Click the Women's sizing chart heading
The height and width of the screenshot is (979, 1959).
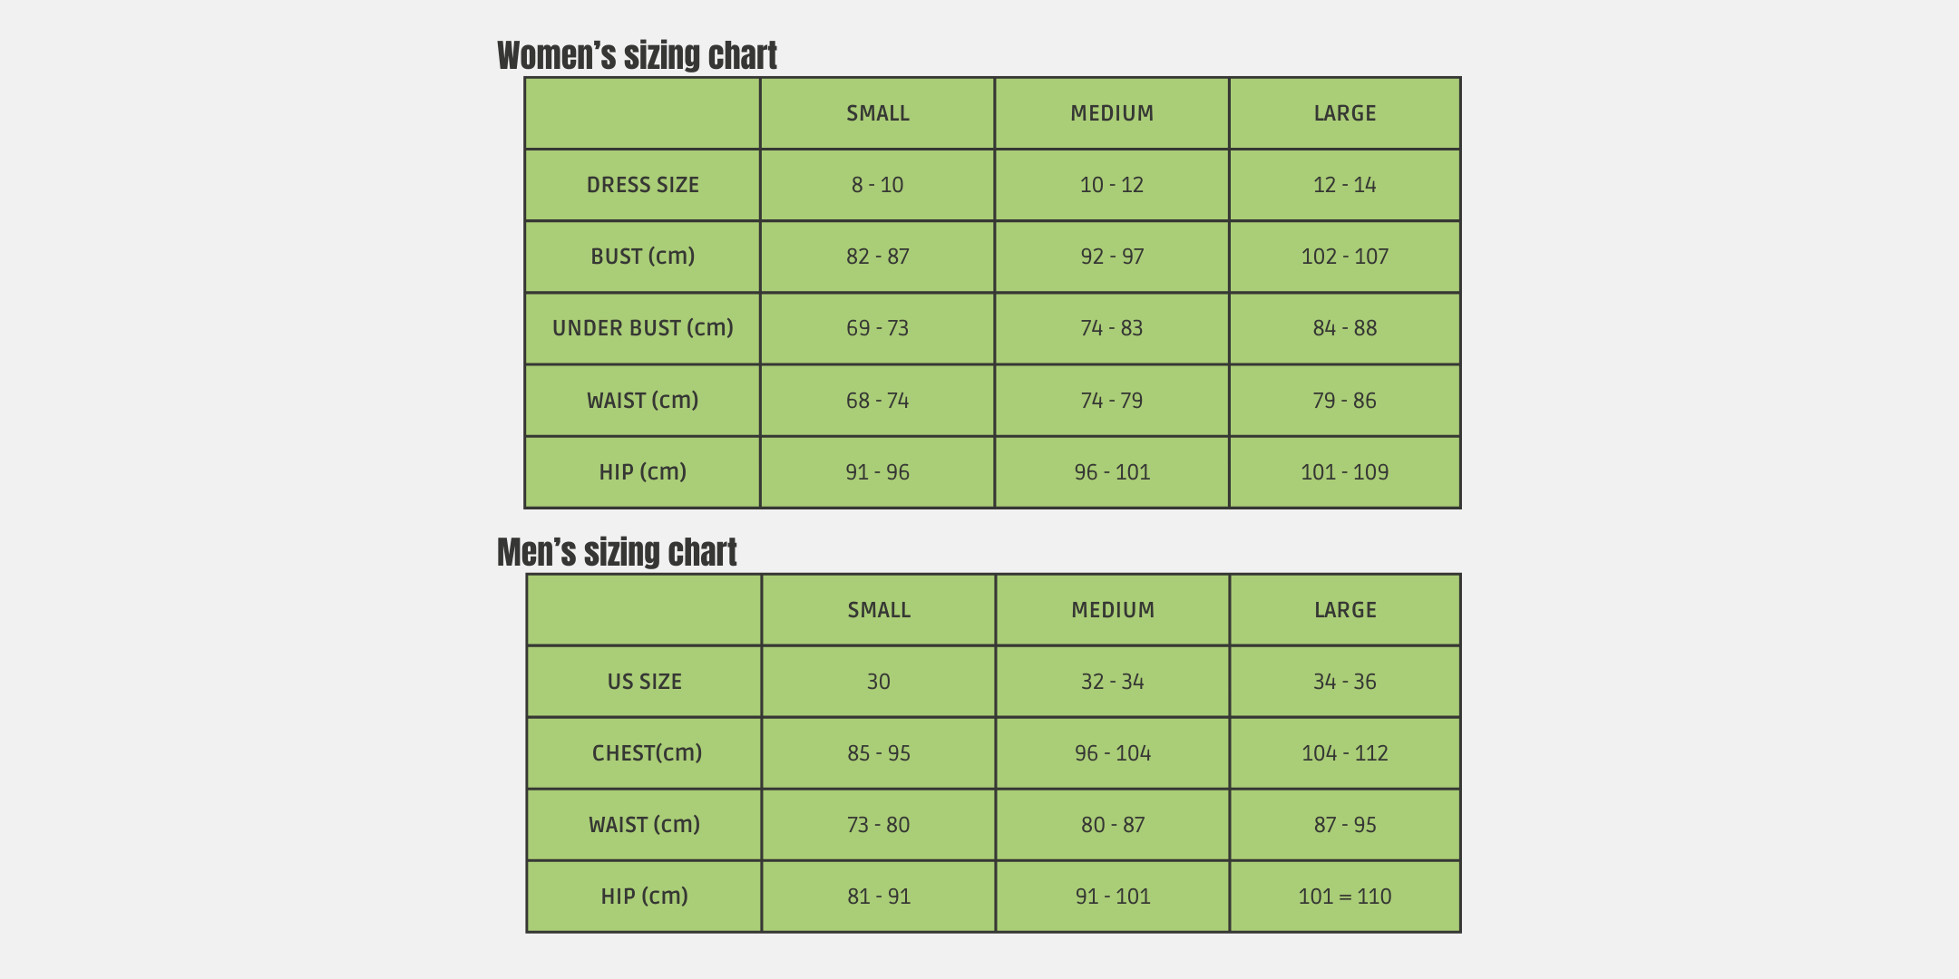click(637, 55)
